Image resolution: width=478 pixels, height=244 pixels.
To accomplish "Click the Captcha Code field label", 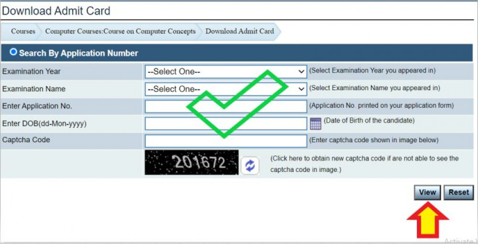I will tap(26, 140).
